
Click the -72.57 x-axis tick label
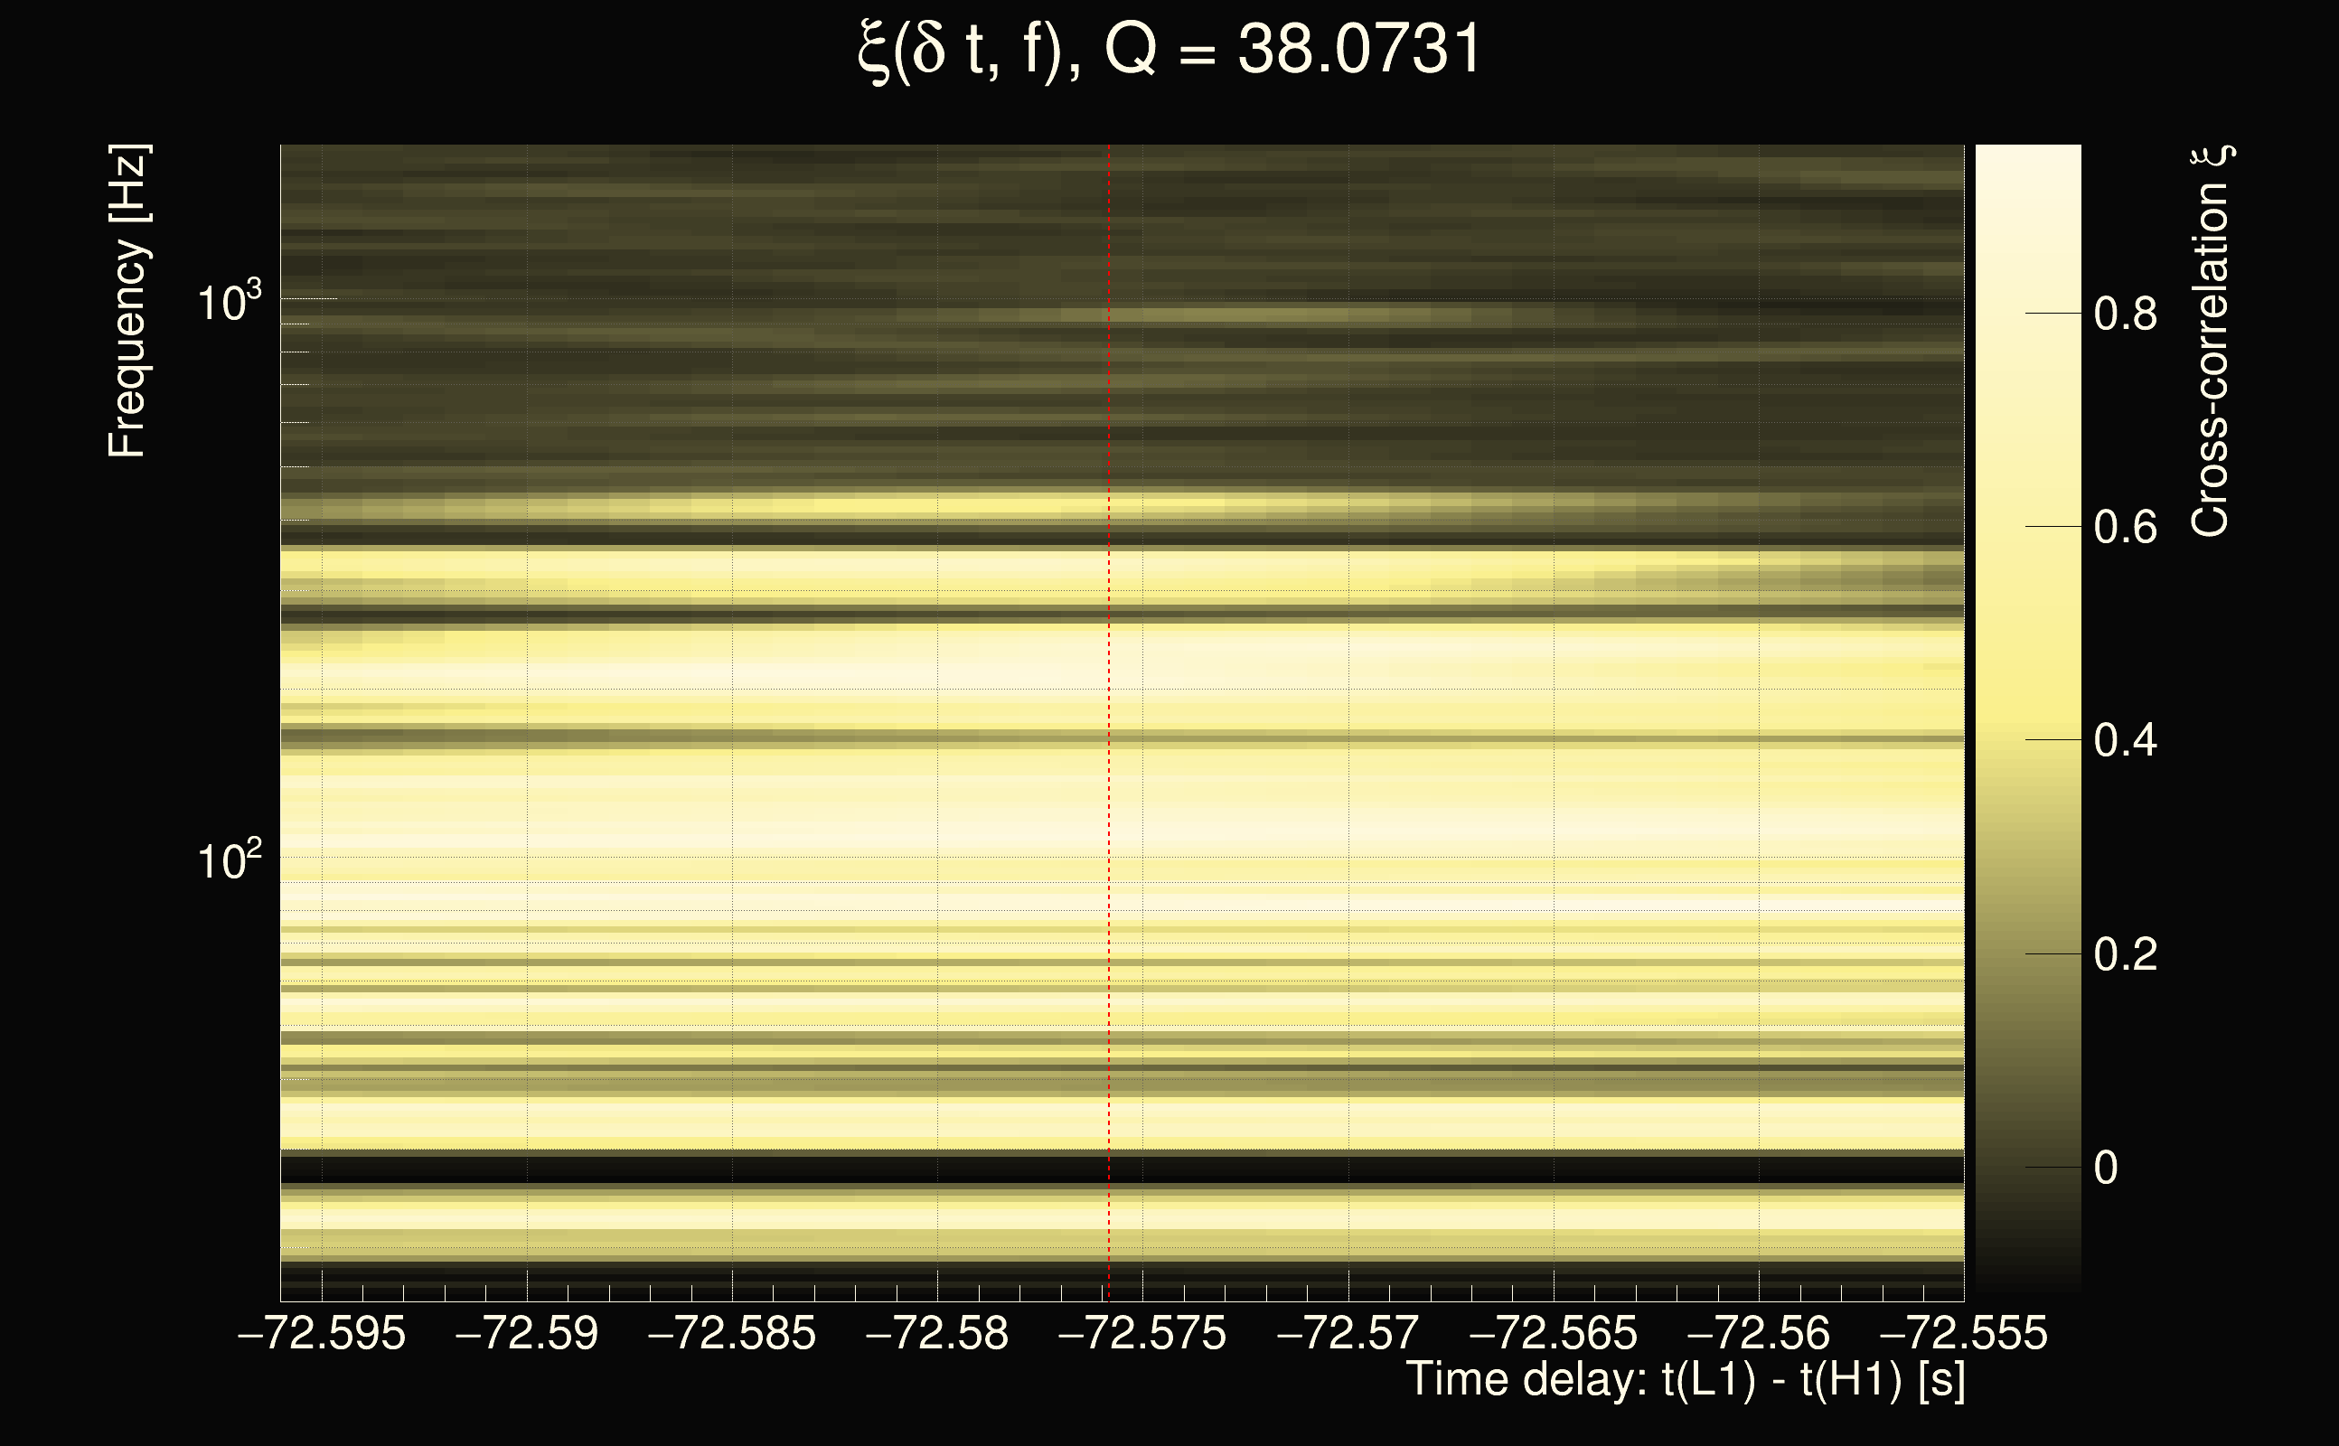[x=1348, y=1333]
